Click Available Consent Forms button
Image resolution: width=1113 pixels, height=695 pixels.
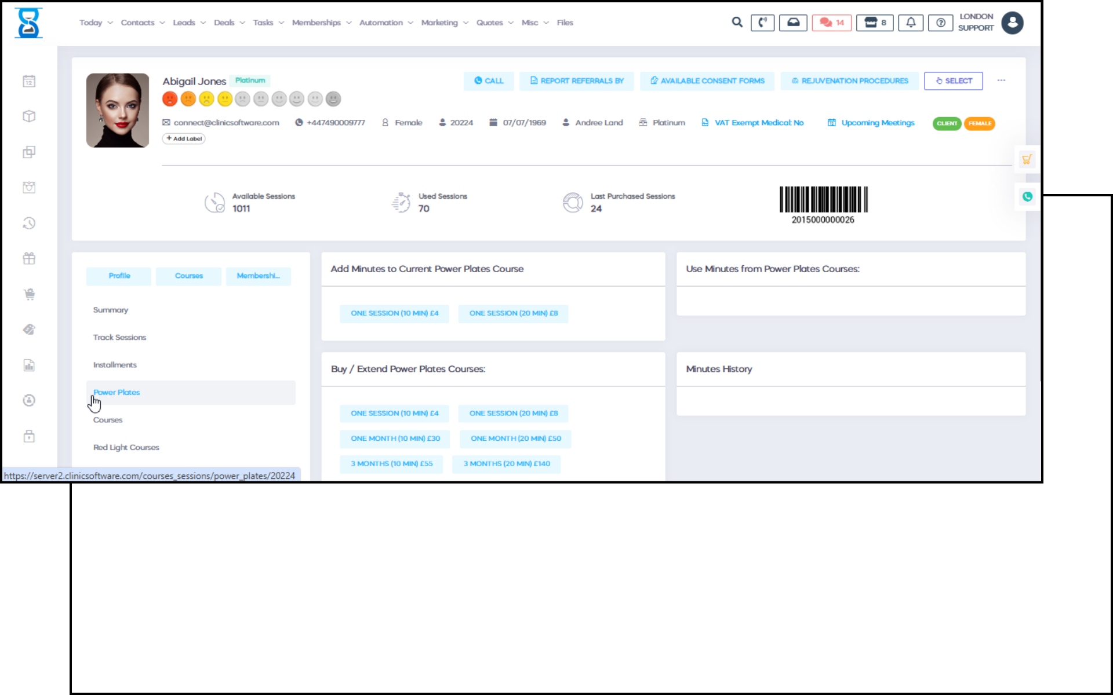tap(707, 81)
